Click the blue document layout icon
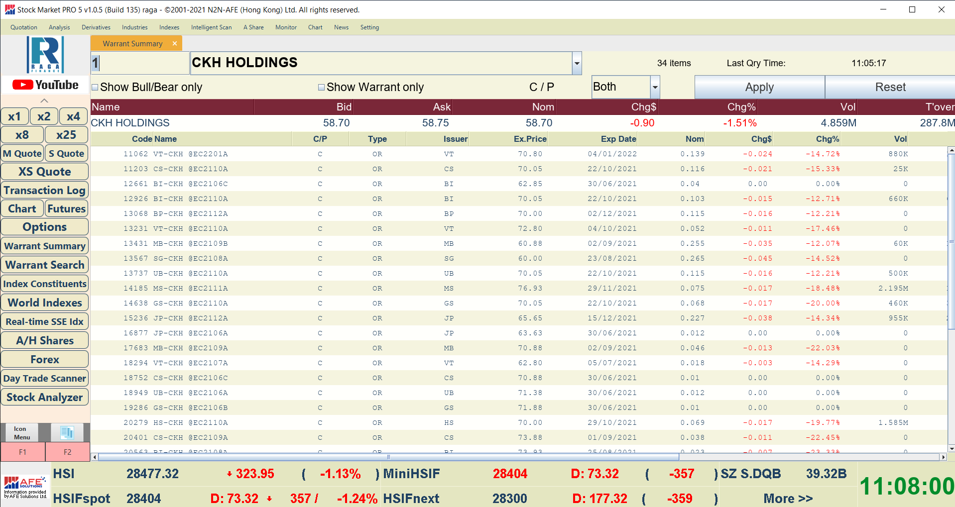Screen dimensions: 955x507 (x=67, y=432)
